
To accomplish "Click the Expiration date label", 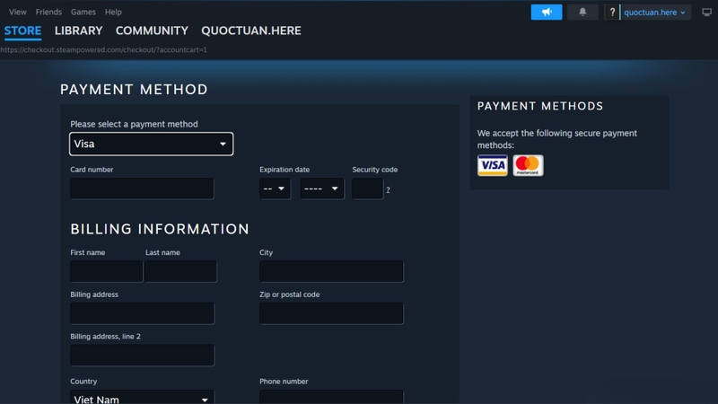I will click(285, 170).
